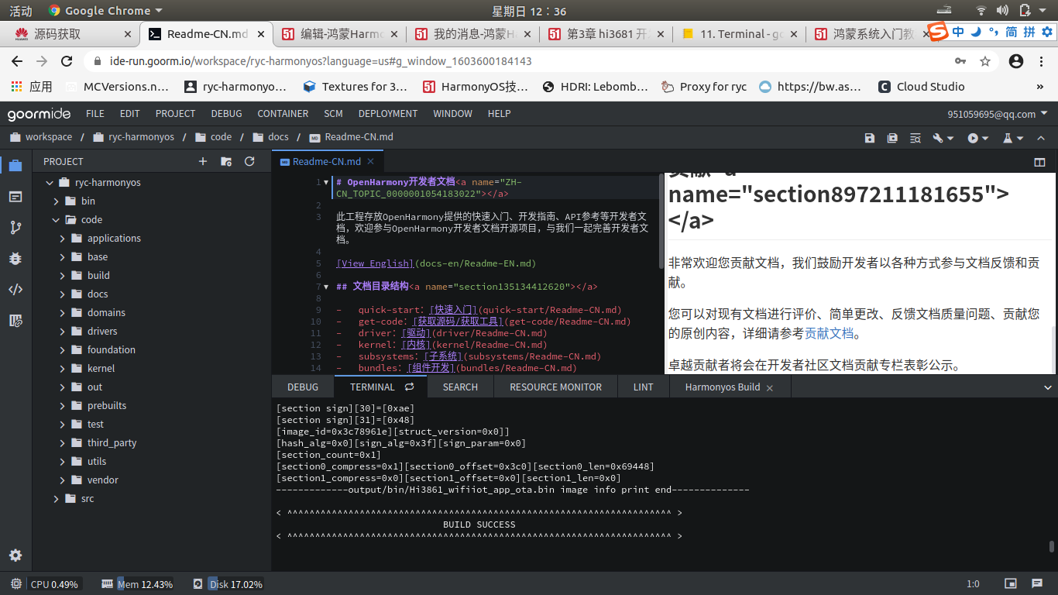Viewport: 1058px width, 595px height.
Task: Click the Save file icon in toolbar
Action: point(870,138)
